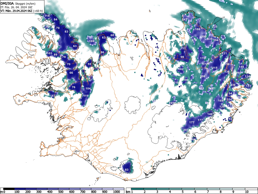Click the "200" label in the meter legend

(28, 192)
